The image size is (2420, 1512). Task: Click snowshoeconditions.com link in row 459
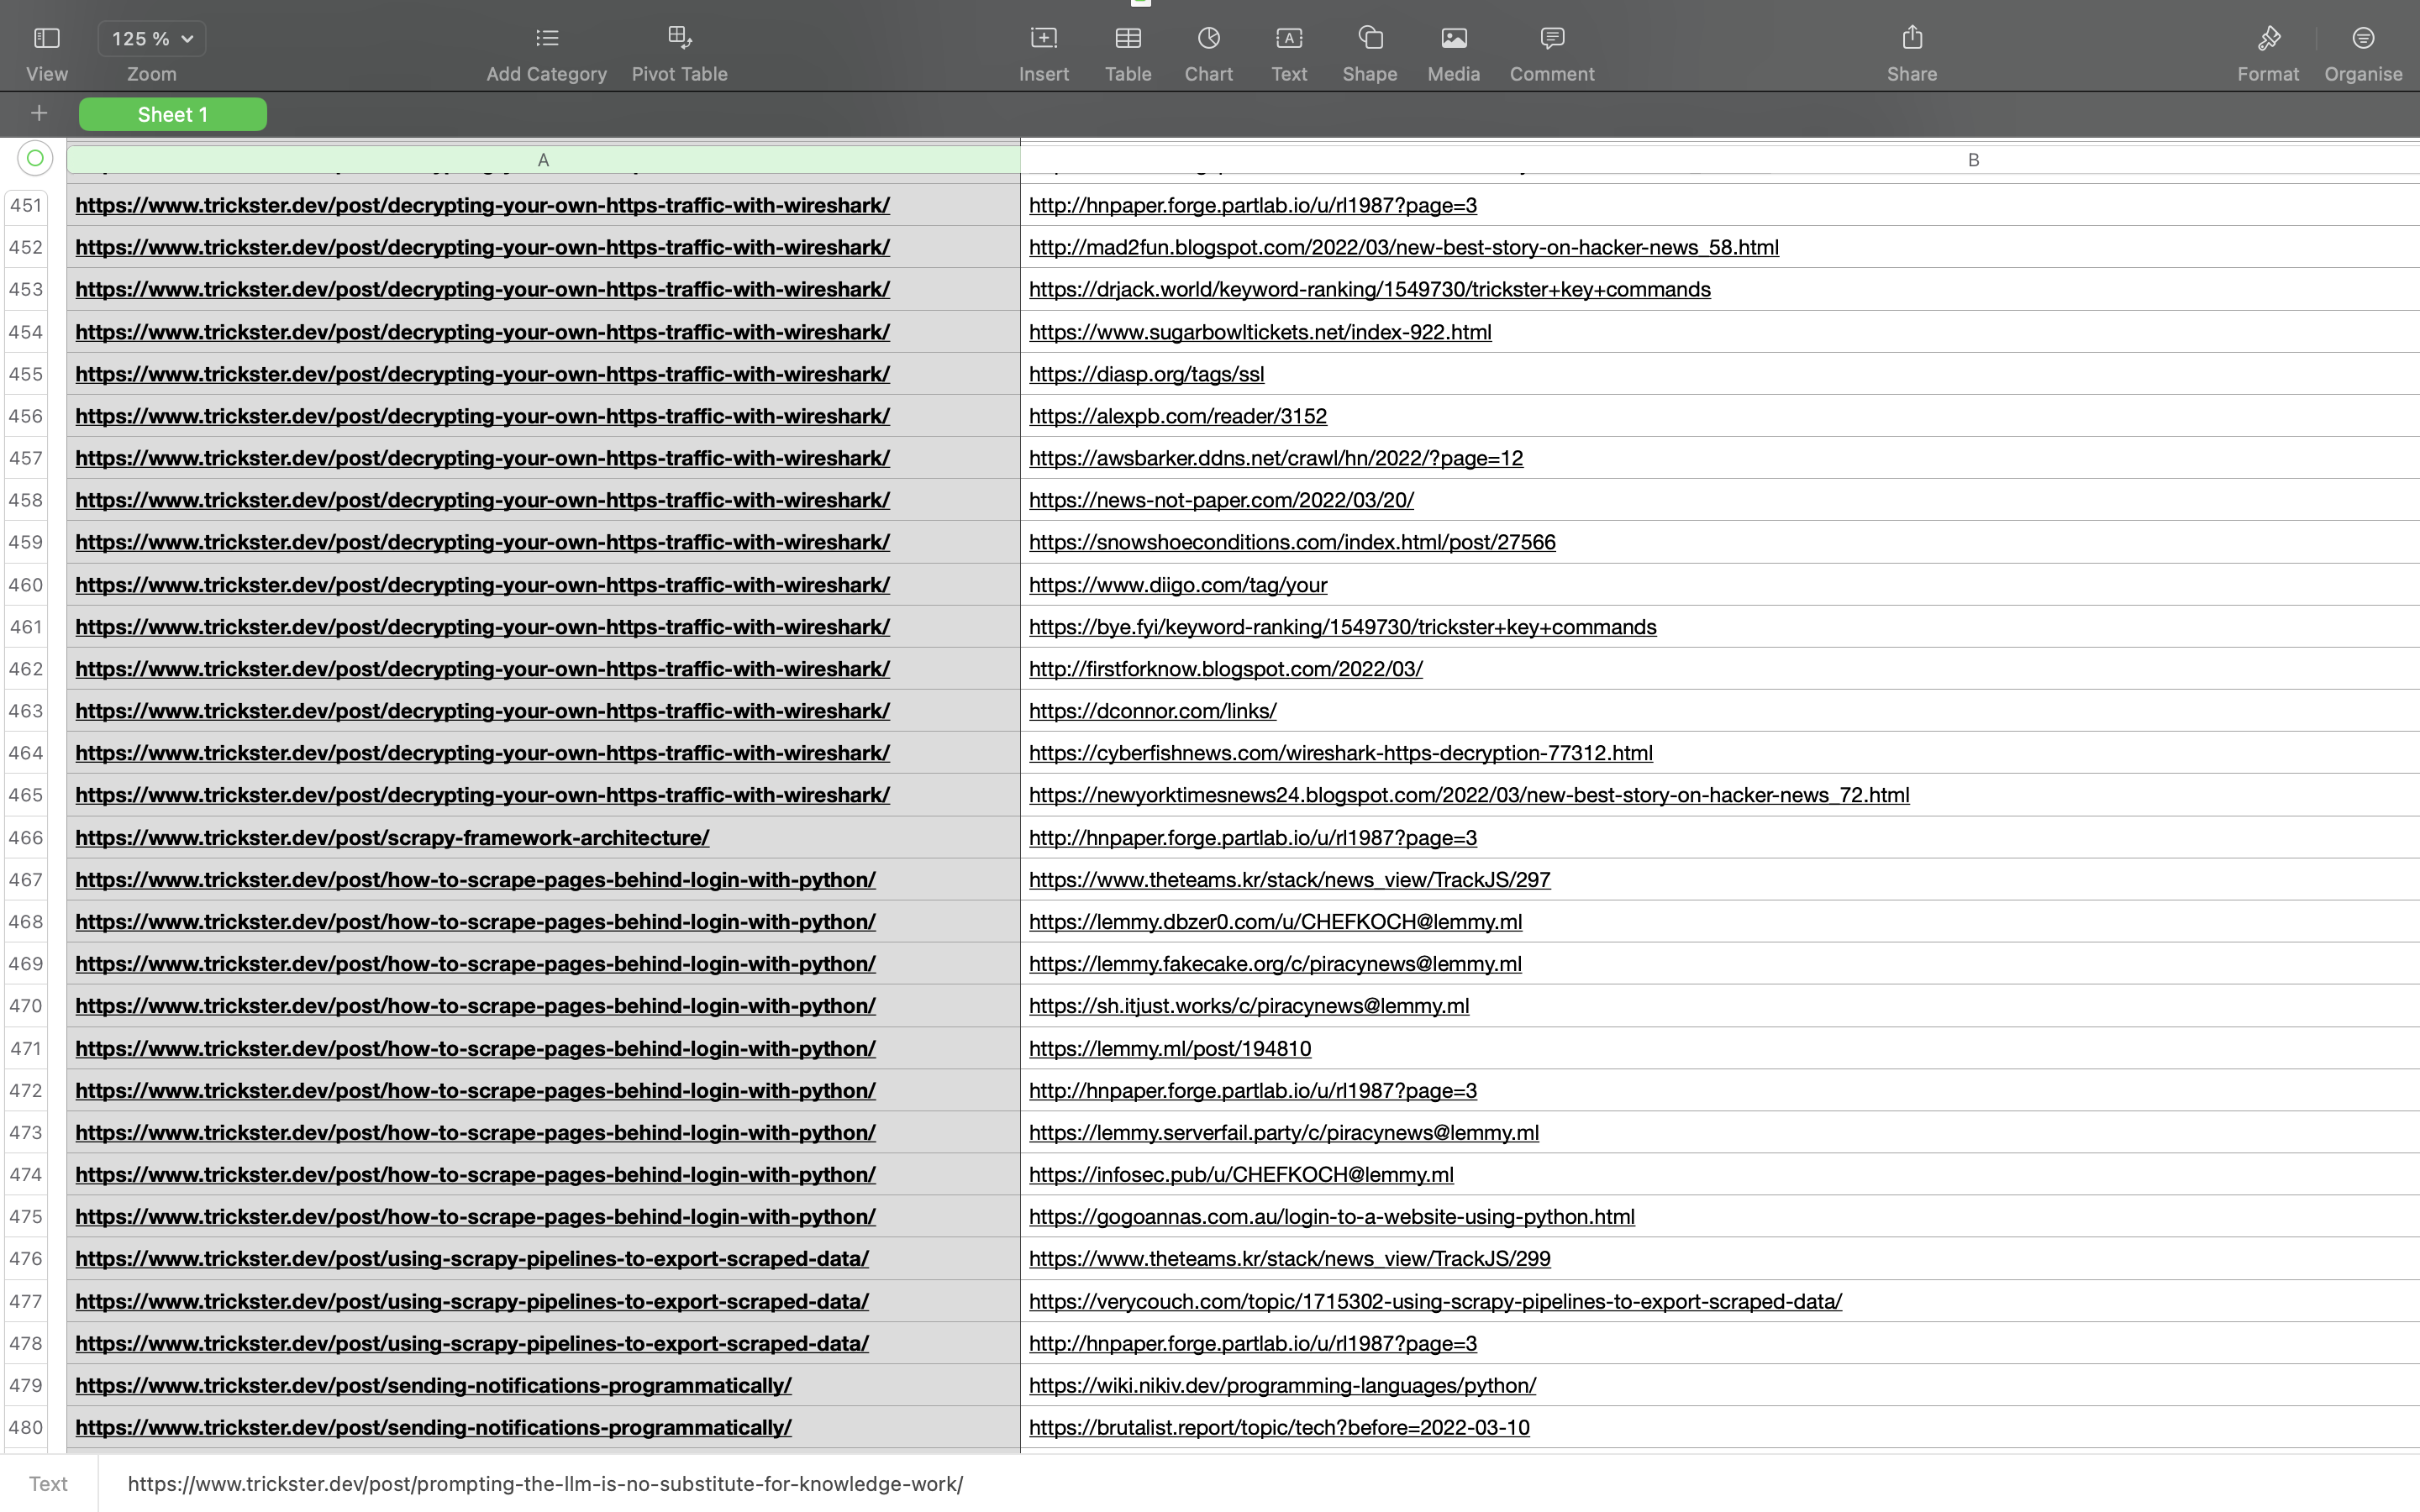[1292, 542]
